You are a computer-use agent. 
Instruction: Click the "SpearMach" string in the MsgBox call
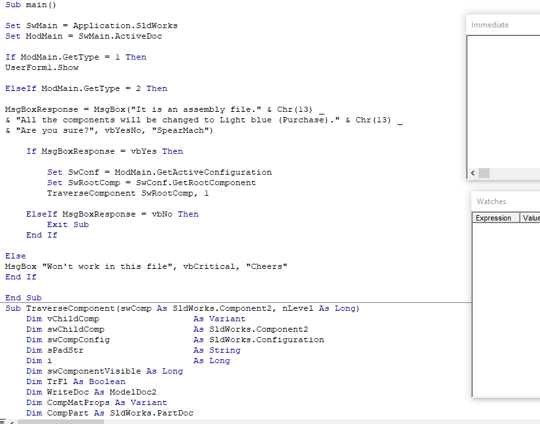tap(180, 130)
